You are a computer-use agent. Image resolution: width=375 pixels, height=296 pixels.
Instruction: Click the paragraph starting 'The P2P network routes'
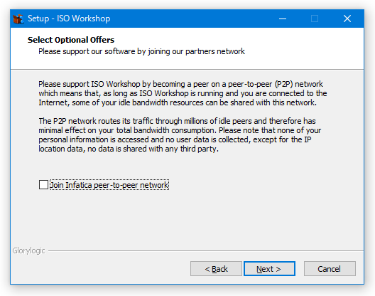[x=180, y=134]
